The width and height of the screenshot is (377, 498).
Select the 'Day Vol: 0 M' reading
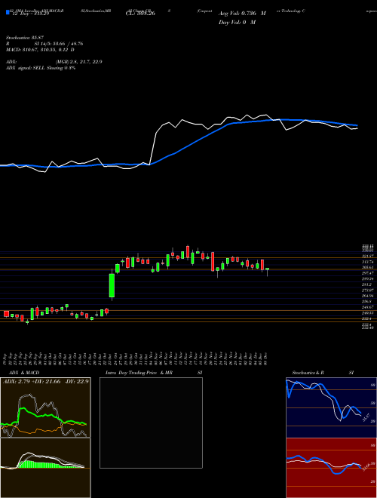click(237, 23)
